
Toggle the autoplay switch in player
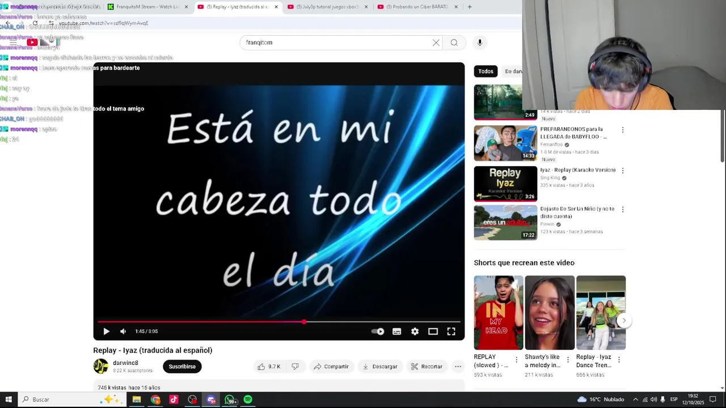click(x=378, y=331)
